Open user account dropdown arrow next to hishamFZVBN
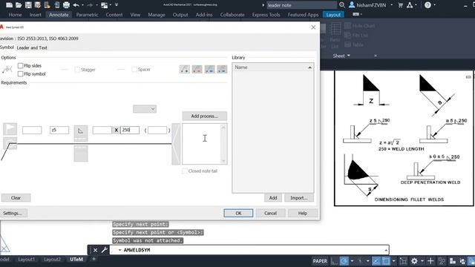Image resolution: width=475 pixels, height=267 pixels. 391,5
